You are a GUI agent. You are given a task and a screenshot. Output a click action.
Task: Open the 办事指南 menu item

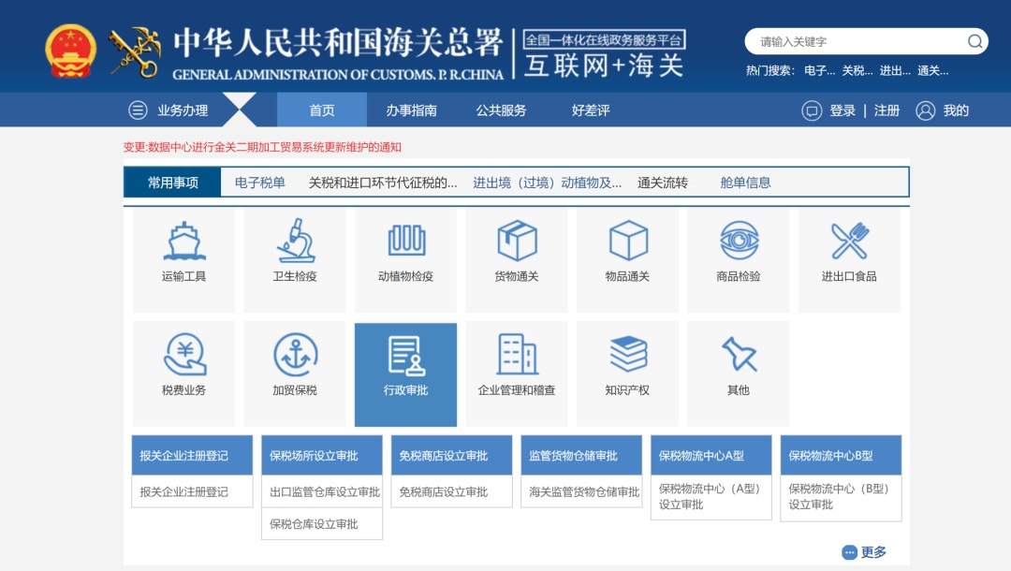411,110
